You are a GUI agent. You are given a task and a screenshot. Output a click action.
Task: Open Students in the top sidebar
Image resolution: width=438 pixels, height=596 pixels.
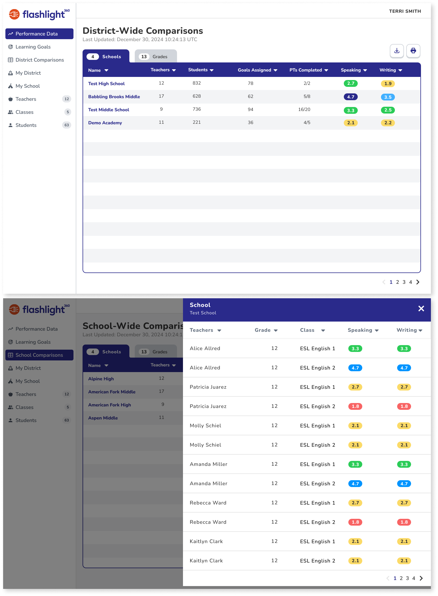pos(39,125)
